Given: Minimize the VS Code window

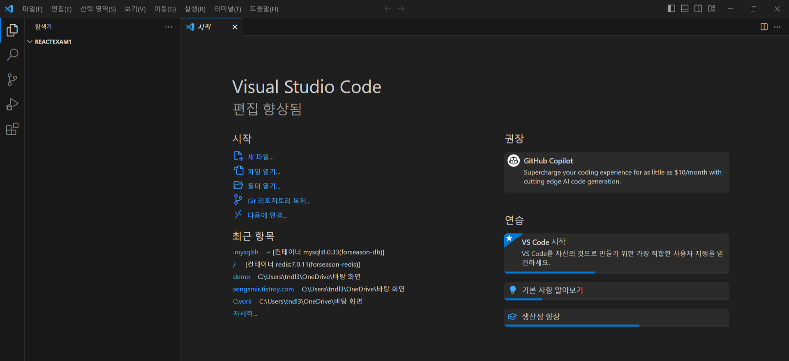Looking at the screenshot, I should (x=730, y=9).
